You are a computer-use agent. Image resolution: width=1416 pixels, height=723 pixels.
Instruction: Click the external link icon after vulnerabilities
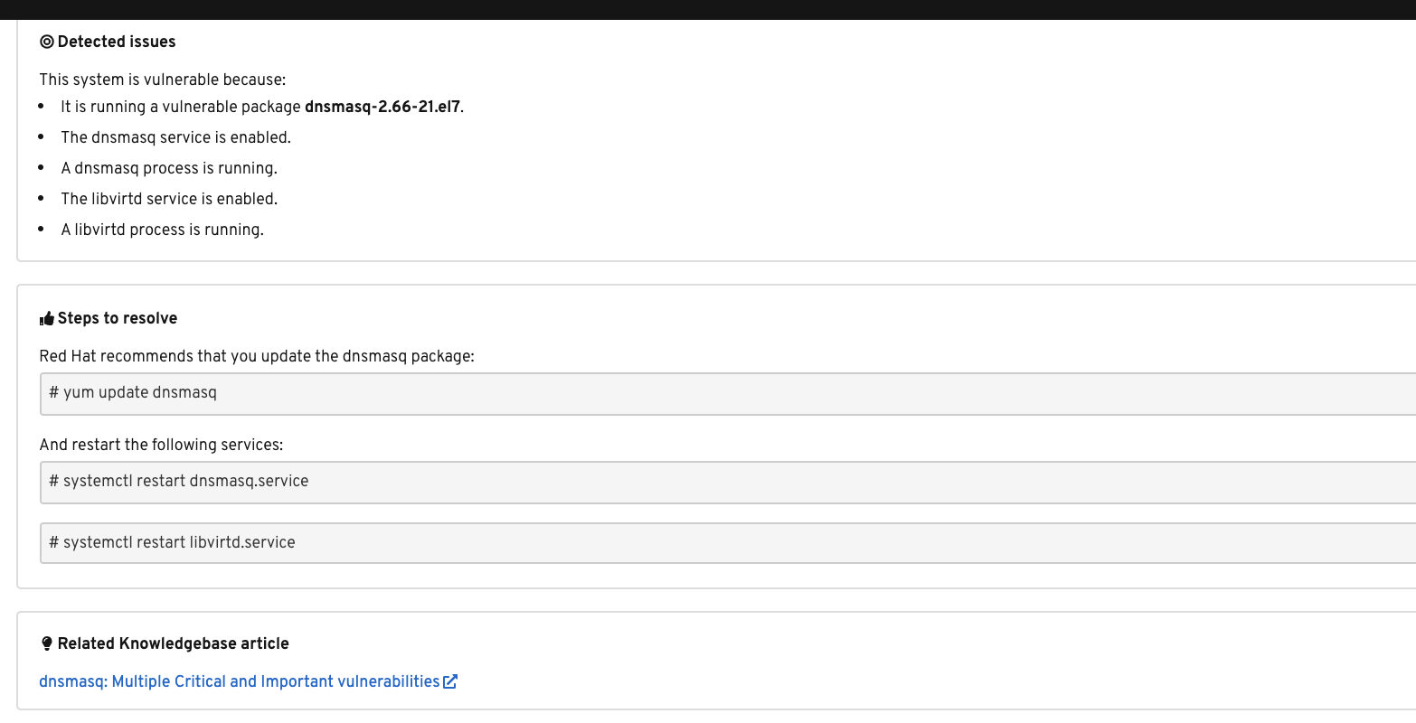click(x=450, y=681)
